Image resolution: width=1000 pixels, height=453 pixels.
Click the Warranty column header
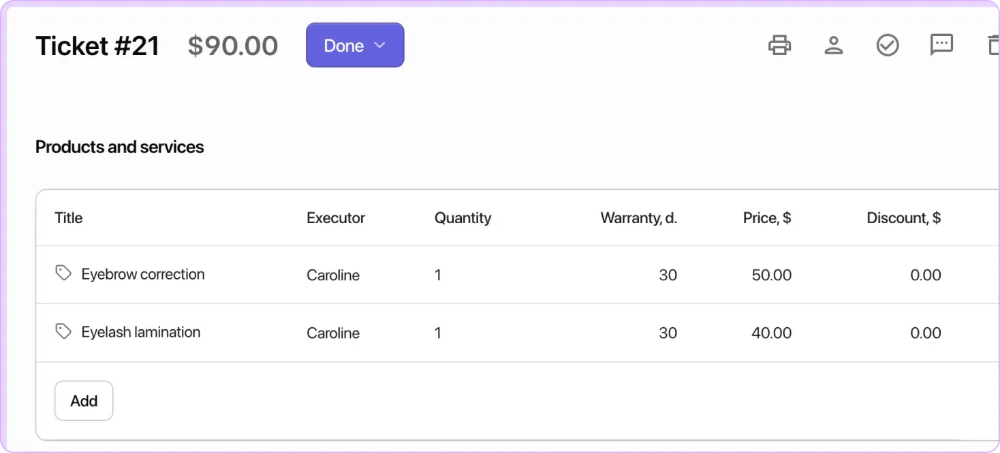639,218
